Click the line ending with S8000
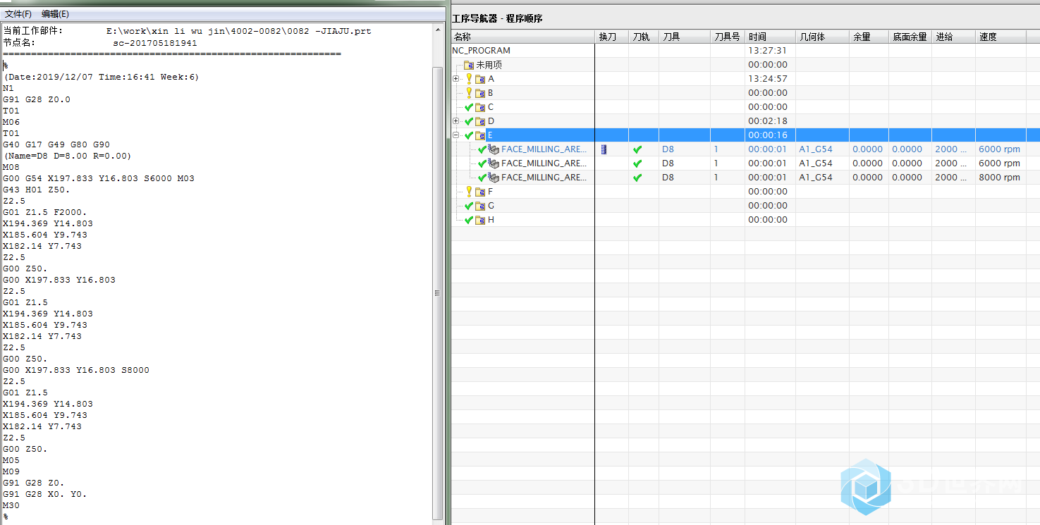 [x=76, y=370]
